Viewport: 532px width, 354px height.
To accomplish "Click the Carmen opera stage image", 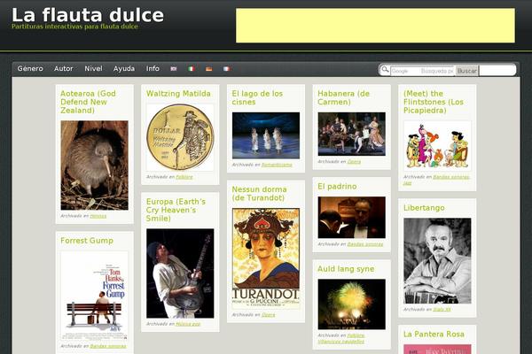I will [x=351, y=134].
